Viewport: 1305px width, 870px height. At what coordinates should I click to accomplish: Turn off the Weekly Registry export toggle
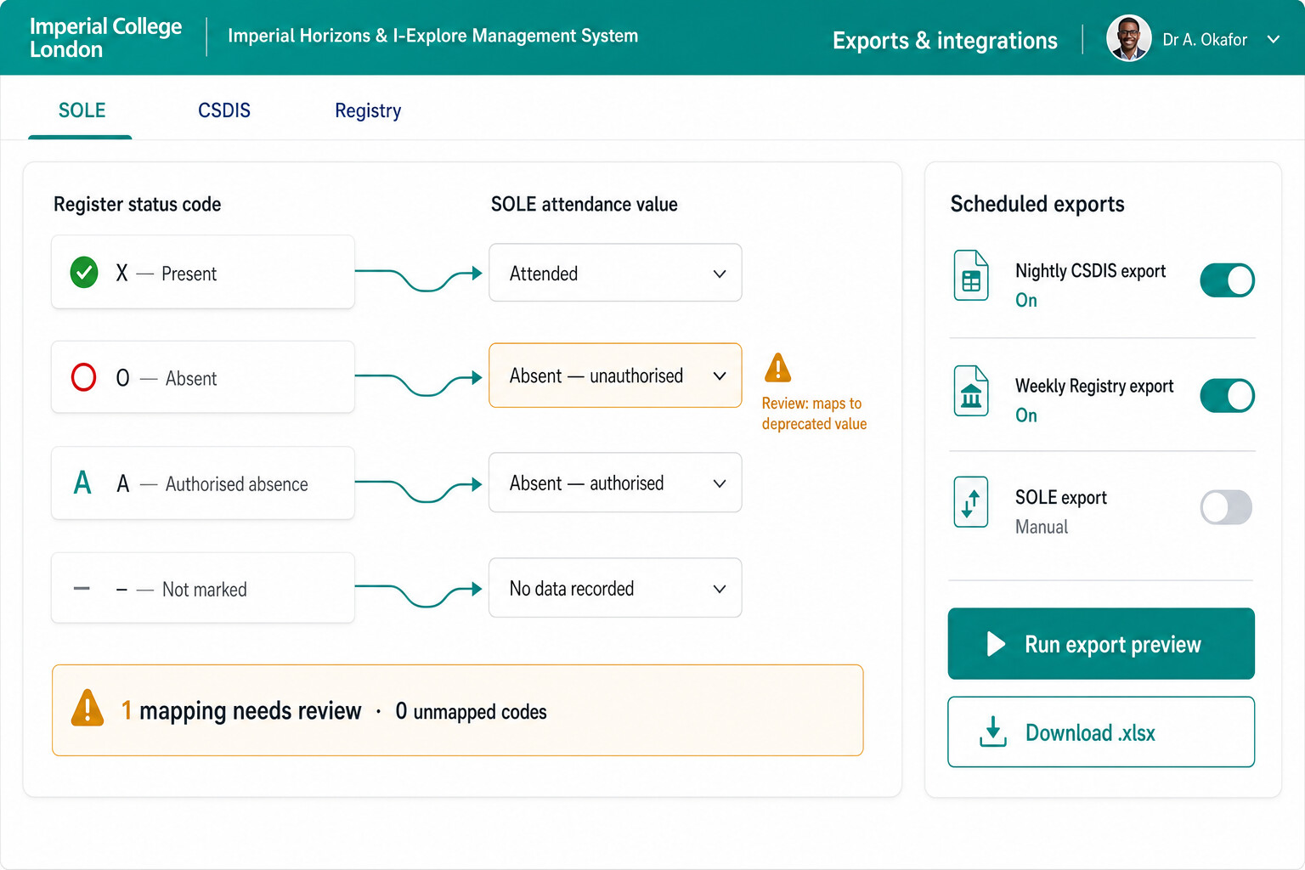pyautogui.click(x=1227, y=396)
